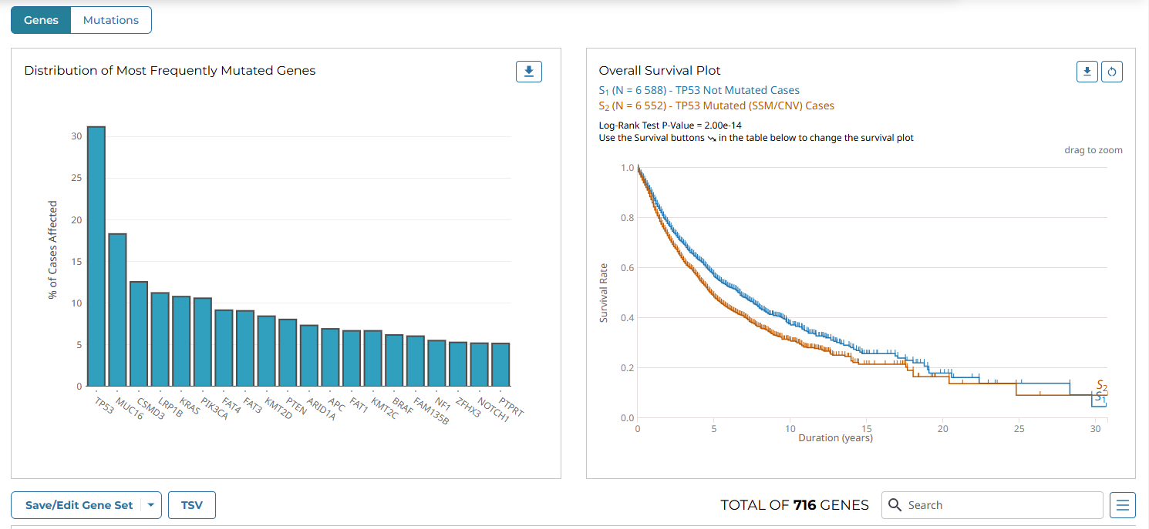The width and height of the screenshot is (1149, 529).
Task: Click the Save/Edit Gene Set button
Action: (x=79, y=505)
